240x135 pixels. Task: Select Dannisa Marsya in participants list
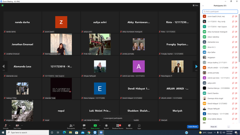[x=220, y=88]
